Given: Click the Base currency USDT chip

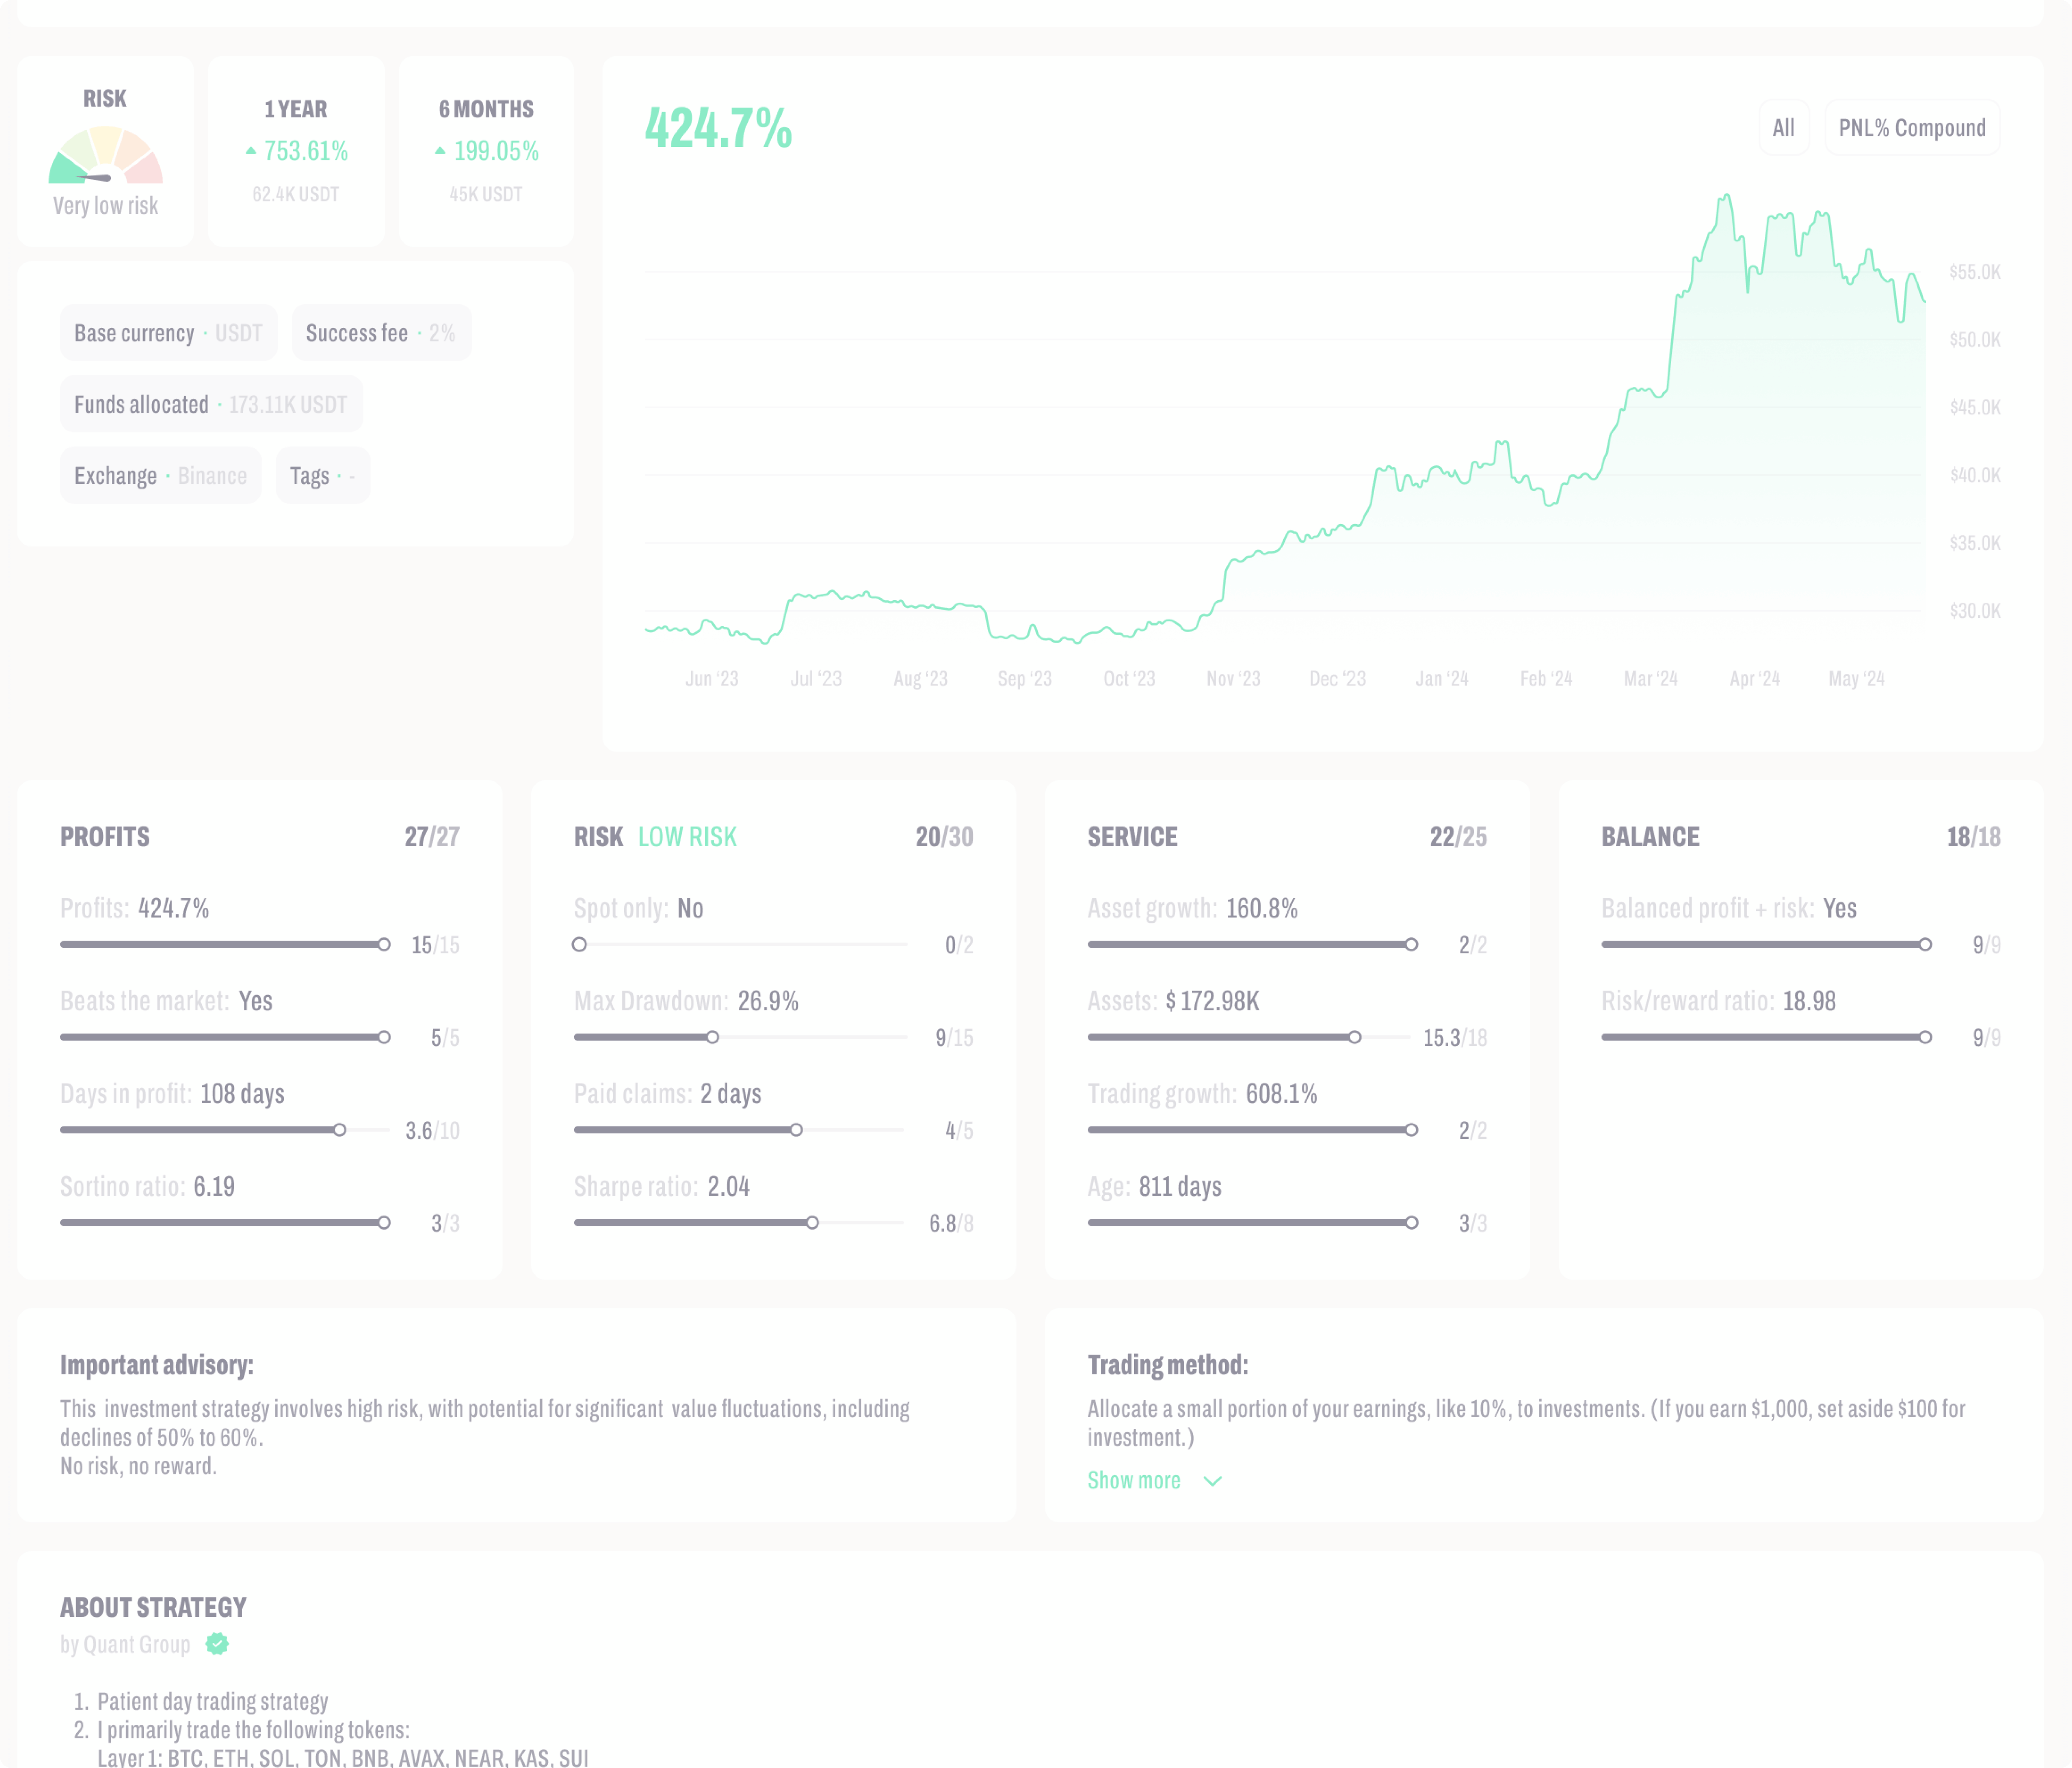Looking at the screenshot, I should tap(168, 333).
